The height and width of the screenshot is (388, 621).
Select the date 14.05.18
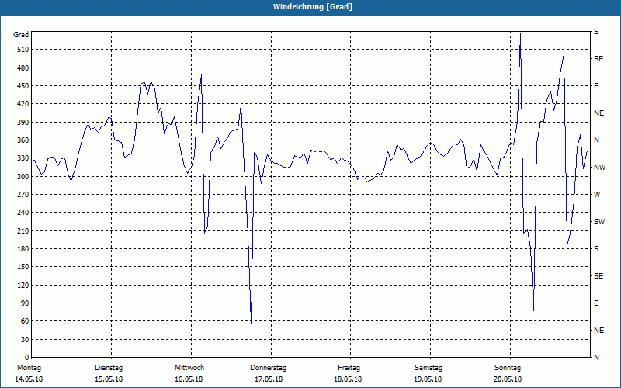29,379
